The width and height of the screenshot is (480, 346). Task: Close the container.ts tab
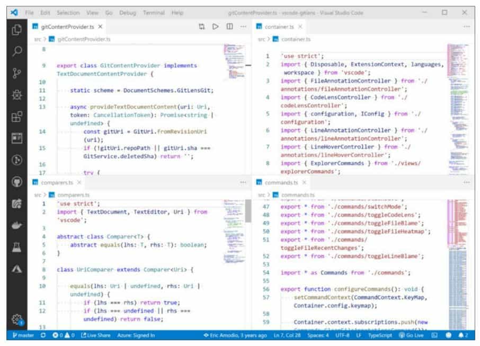(300, 27)
